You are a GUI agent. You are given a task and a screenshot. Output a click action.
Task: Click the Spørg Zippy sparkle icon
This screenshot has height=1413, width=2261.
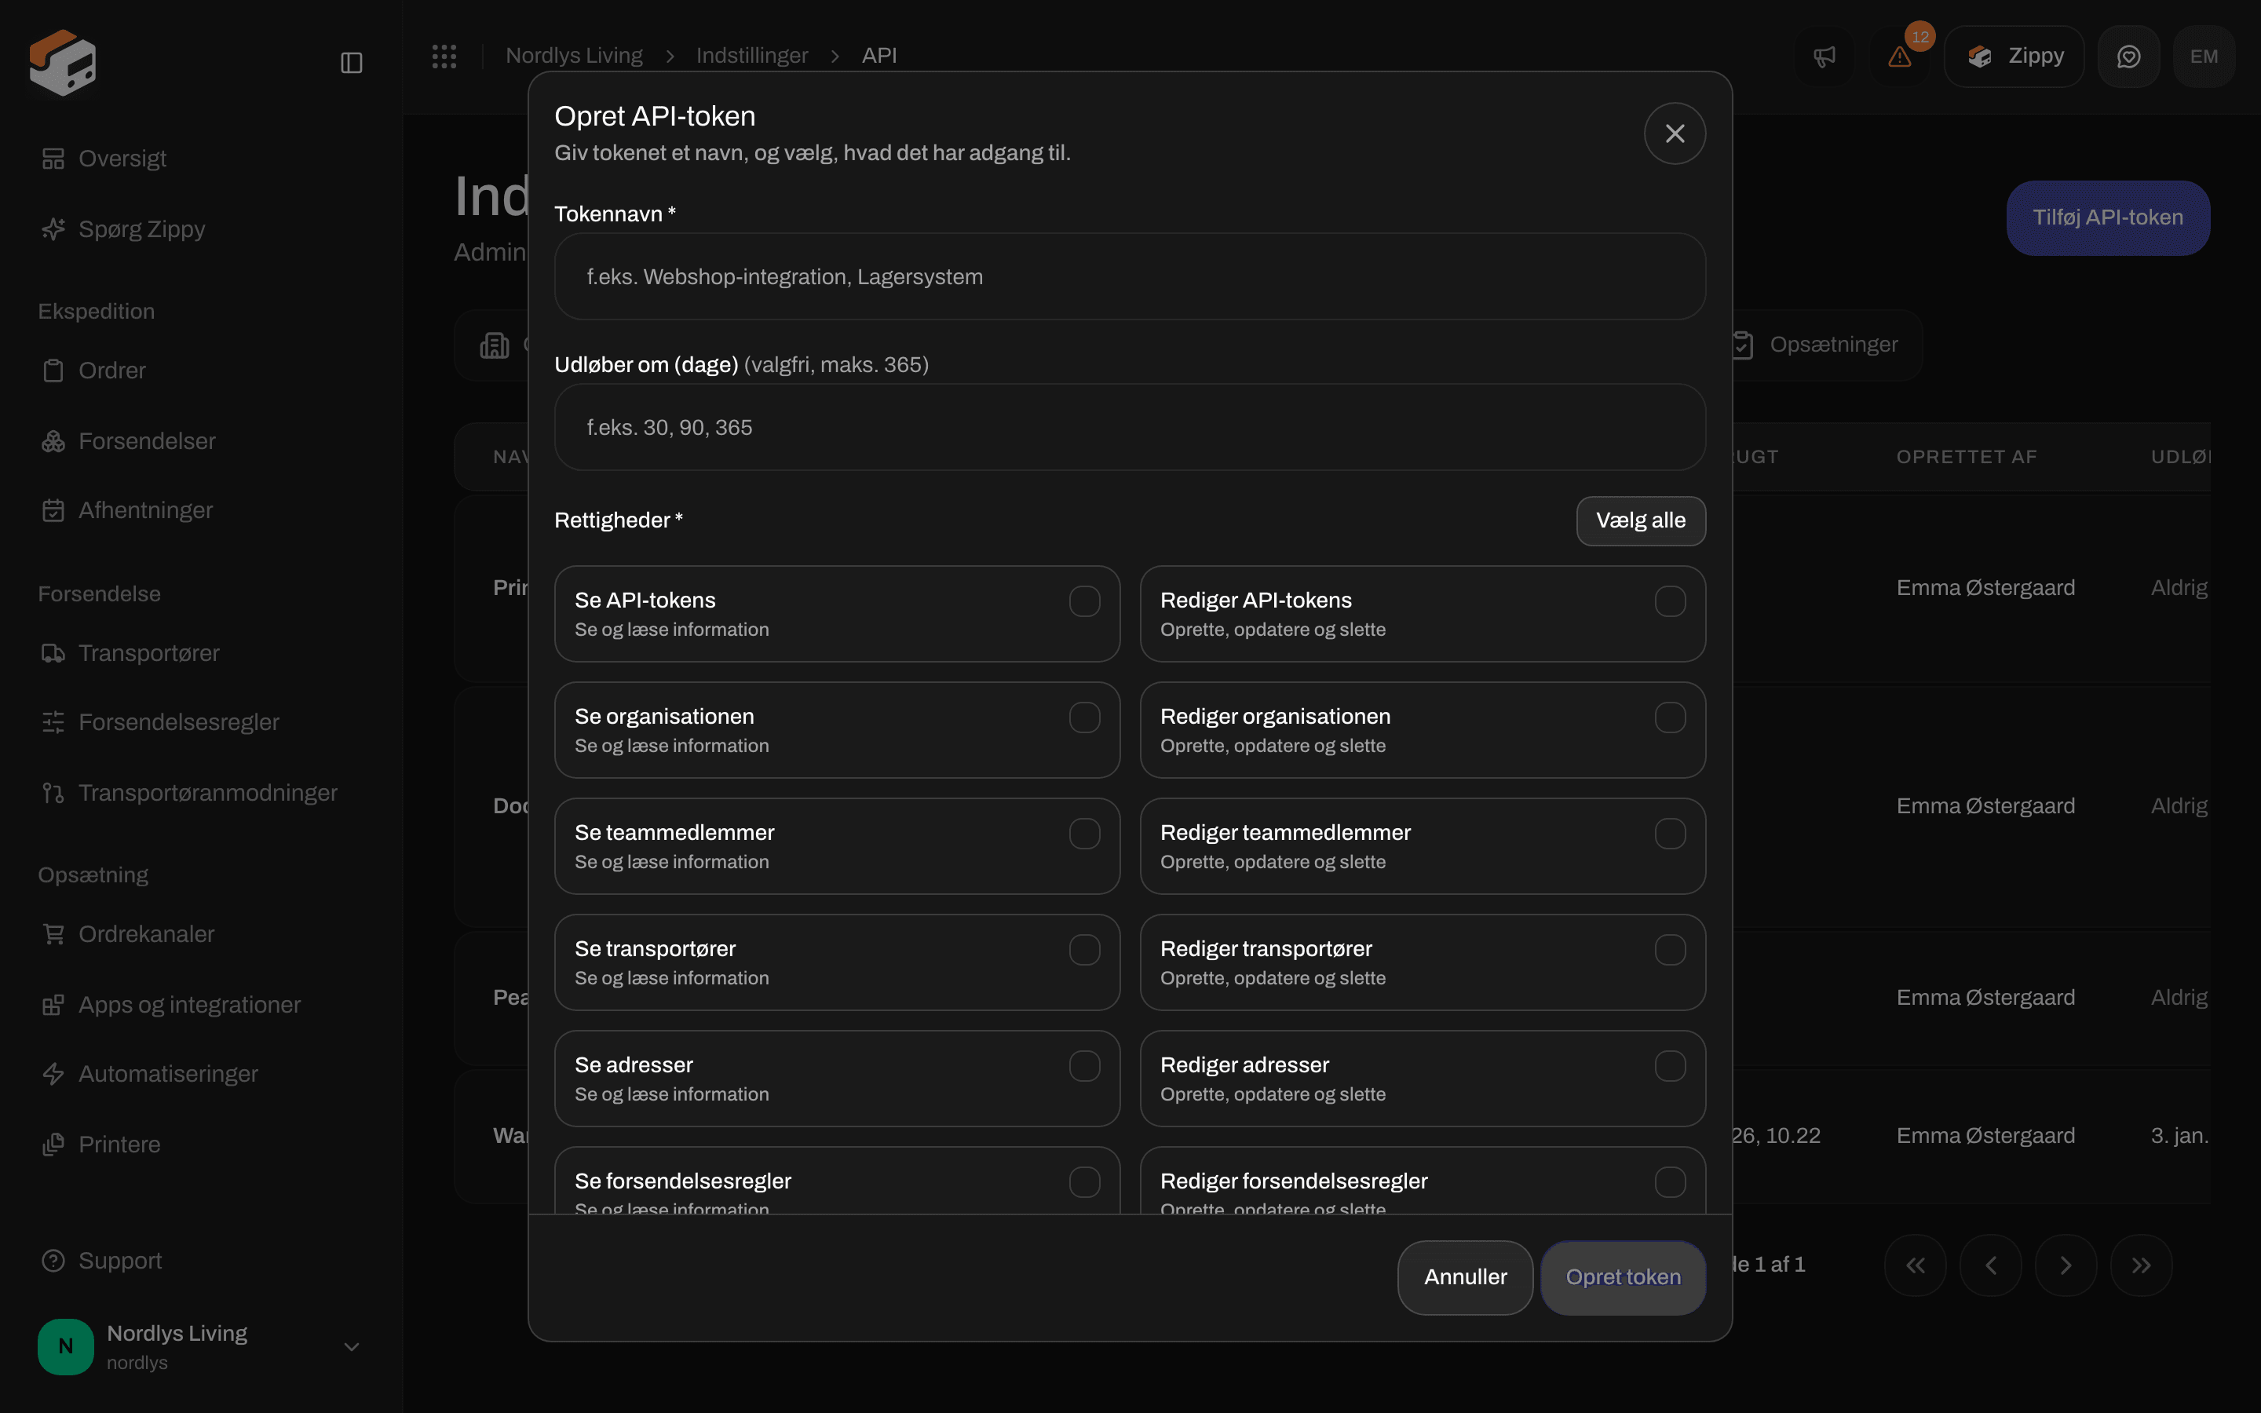(x=53, y=229)
